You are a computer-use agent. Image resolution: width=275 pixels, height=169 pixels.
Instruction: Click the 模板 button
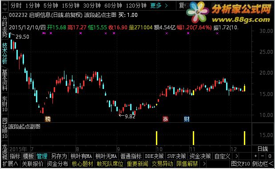coord(28,156)
